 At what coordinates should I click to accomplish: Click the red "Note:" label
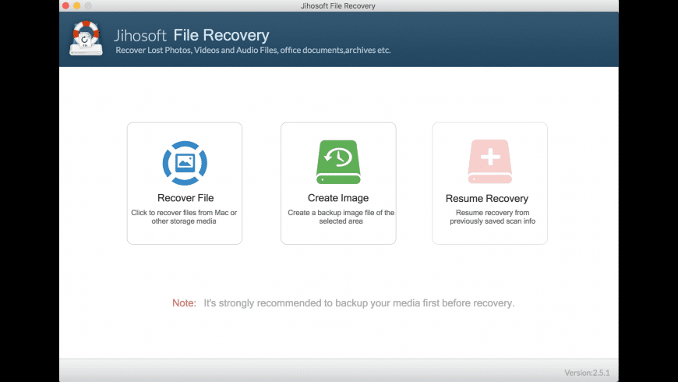(184, 302)
